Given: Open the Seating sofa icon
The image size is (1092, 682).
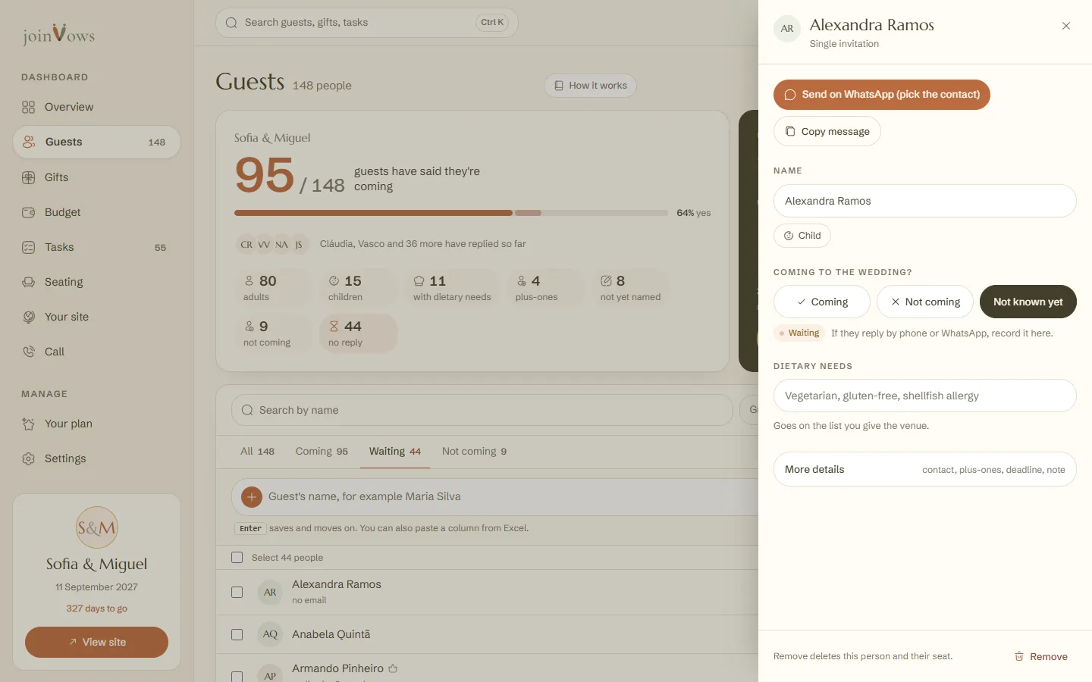Looking at the screenshot, I should click(29, 282).
